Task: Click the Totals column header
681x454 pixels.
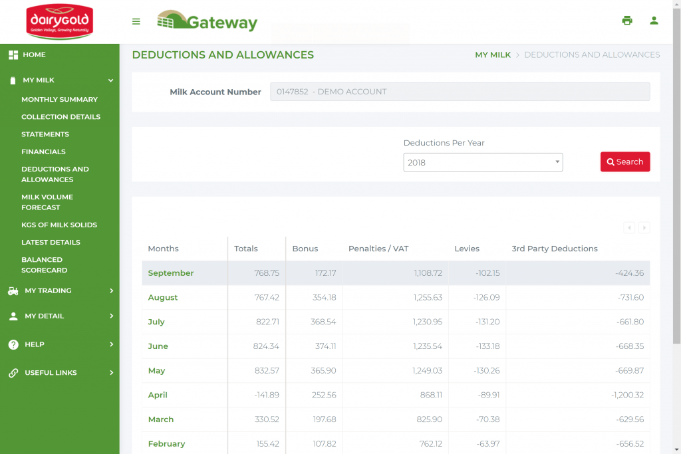Action: point(246,249)
